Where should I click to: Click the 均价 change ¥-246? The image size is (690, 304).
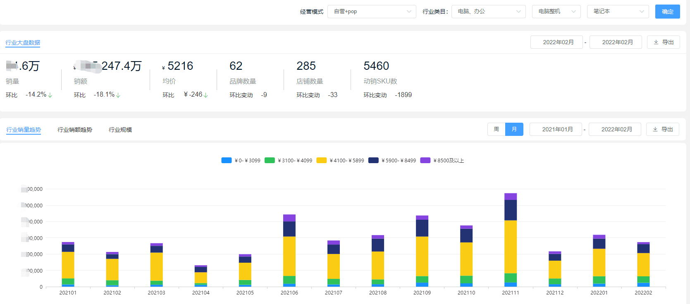[x=193, y=95]
